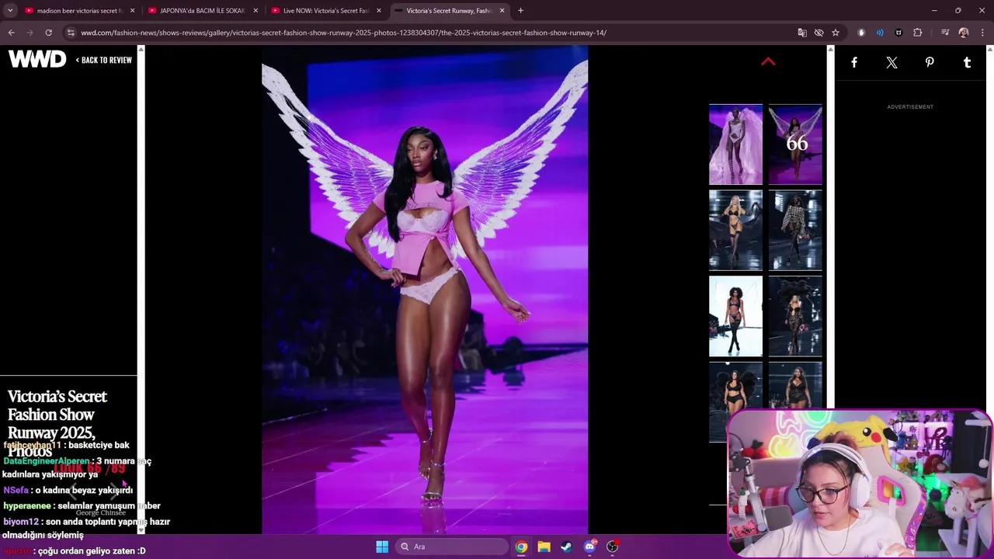Screen dimensions: 994x559
Task: Open the media controls music icon
Action: [945, 33]
